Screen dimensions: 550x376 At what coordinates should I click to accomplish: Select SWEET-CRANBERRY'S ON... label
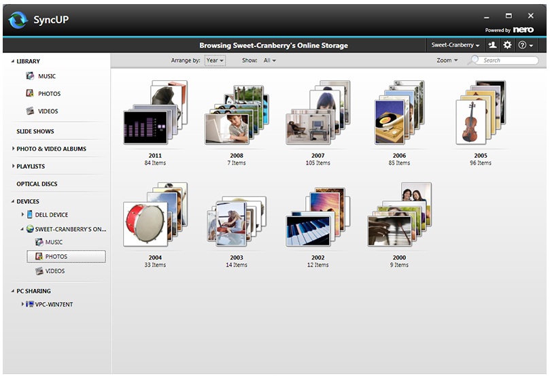71,229
